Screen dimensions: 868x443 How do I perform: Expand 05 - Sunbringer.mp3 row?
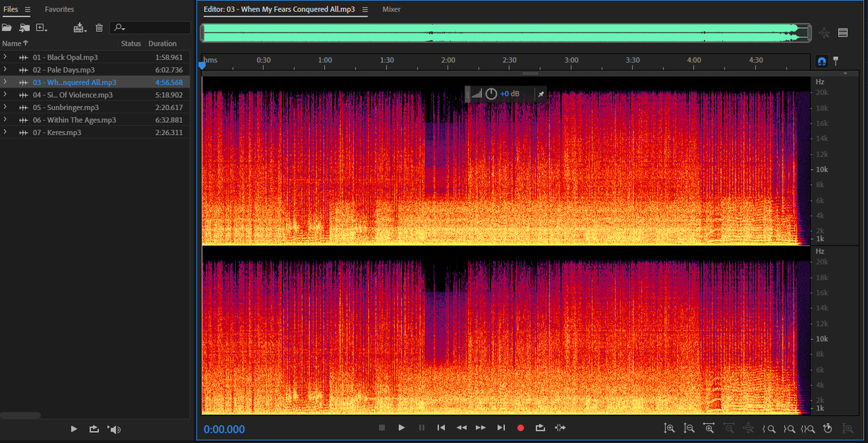point(5,107)
